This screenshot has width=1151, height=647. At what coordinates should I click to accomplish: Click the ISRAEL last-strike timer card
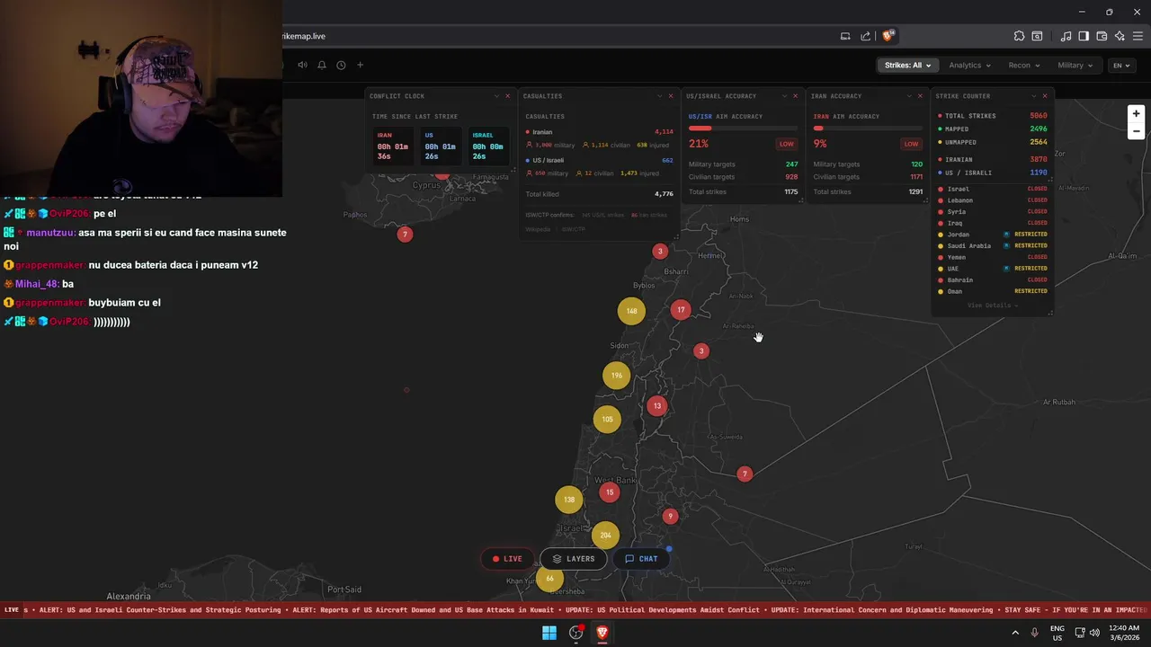(x=488, y=146)
